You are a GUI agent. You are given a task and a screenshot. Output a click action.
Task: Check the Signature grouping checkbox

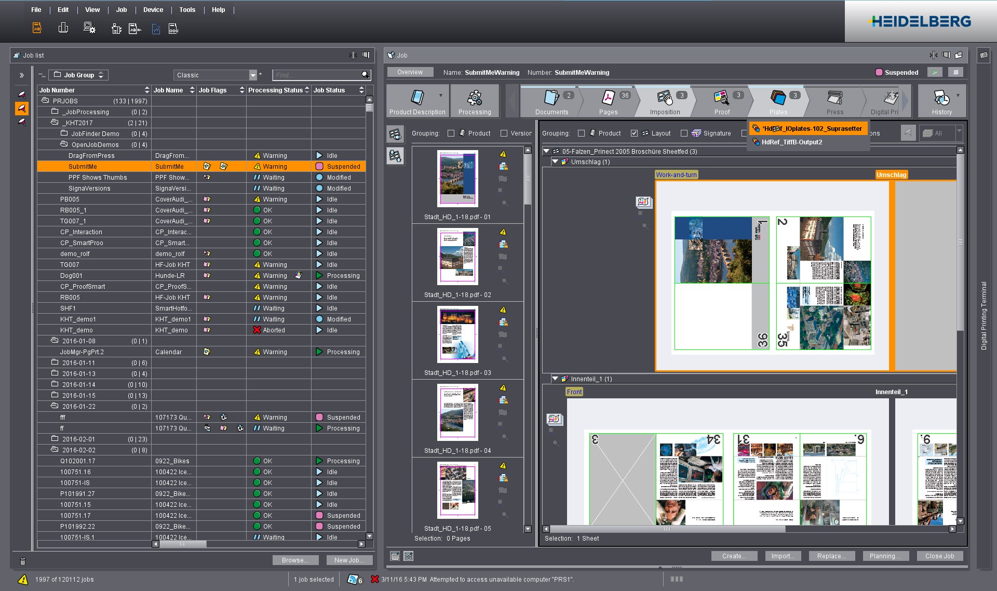(684, 133)
